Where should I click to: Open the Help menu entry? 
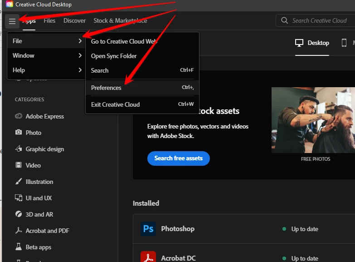point(46,70)
